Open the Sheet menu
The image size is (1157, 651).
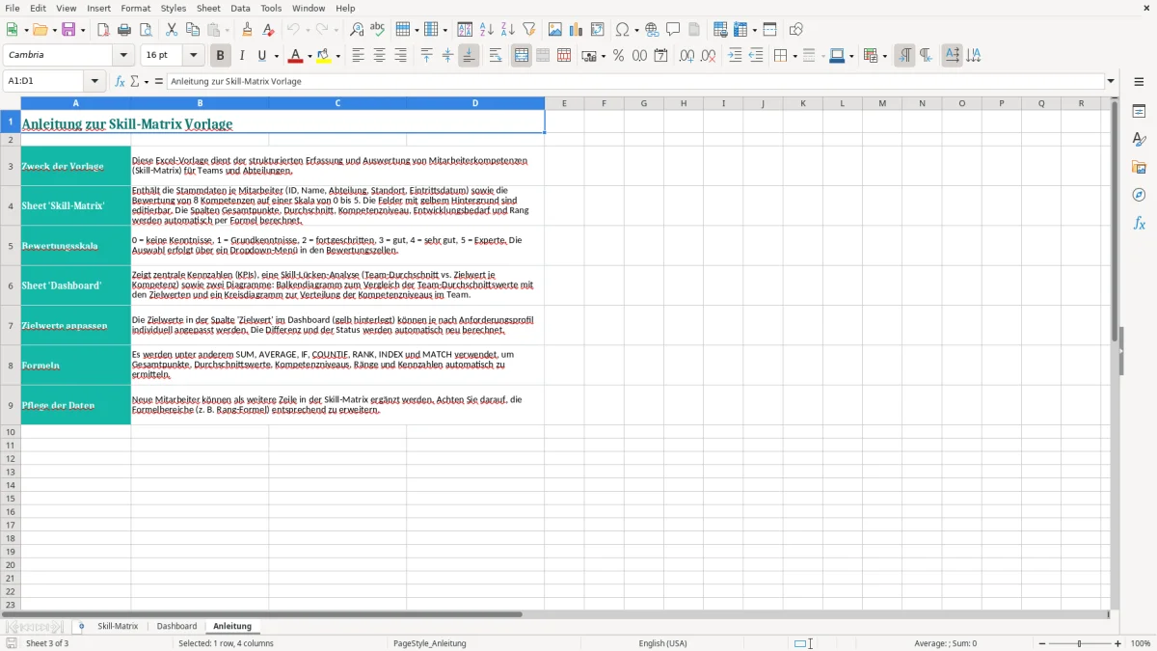[x=208, y=8]
